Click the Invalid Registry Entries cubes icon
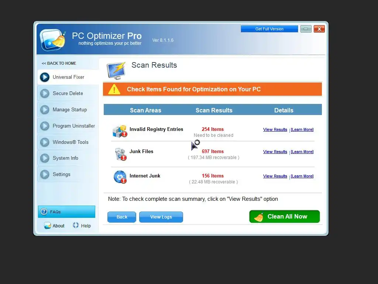Viewport: 378px width, 284px height. point(120,131)
